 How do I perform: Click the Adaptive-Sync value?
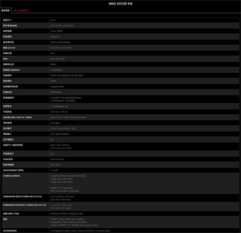[x=57, y=86]
